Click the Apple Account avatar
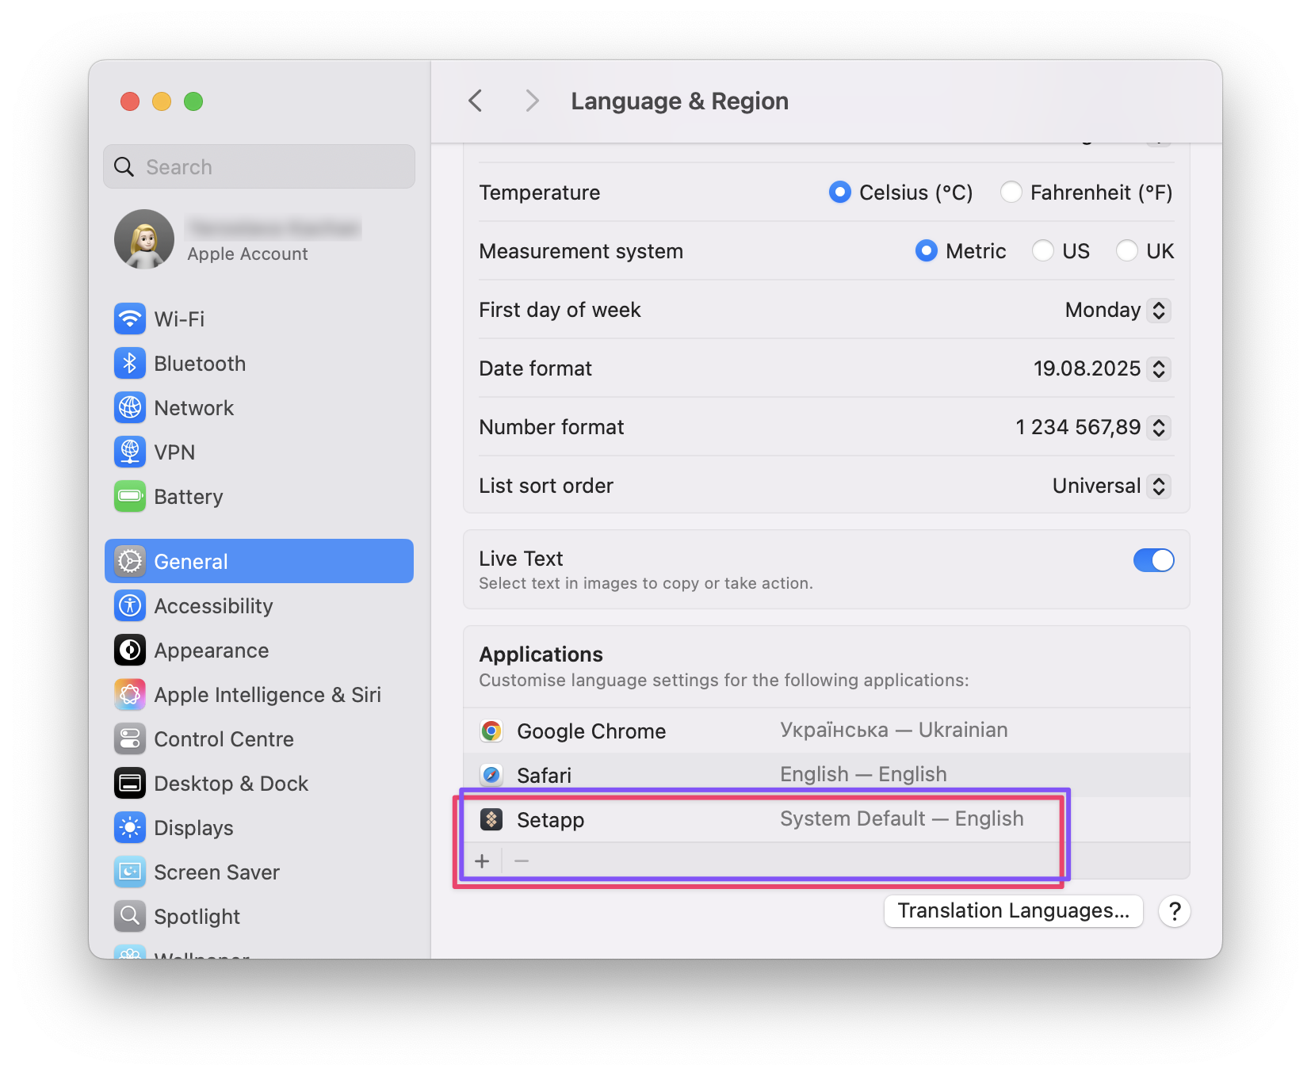This screenshot has width=1311, height=1076. tap(144, 239)
